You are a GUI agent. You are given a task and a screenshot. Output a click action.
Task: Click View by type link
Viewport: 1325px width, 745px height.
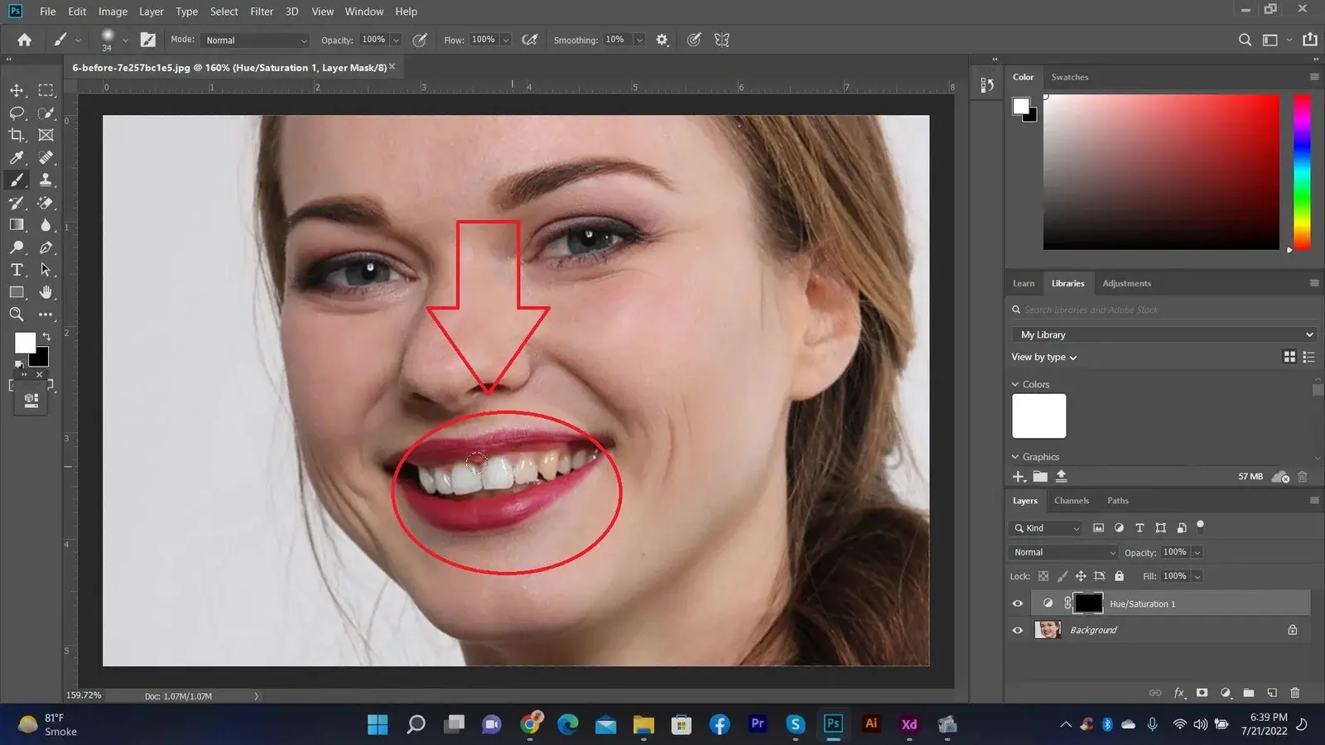pos(1043,358)
